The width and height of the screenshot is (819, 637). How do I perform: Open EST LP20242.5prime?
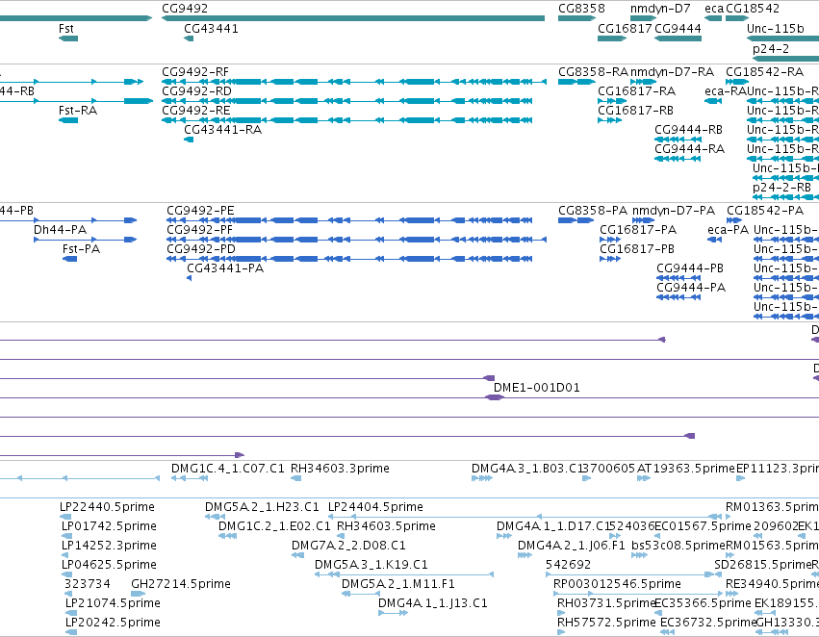pyautogui.click(x=113, y=624)
